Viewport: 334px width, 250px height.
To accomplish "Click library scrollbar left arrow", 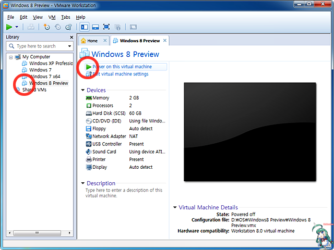I will [9, 233].
